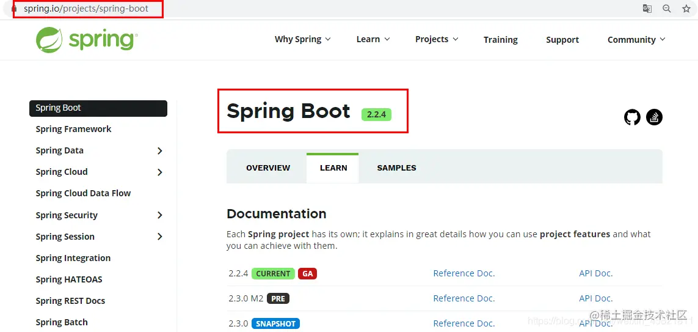Click the Spring Boot page title
Image resolution: width=698 pixels, height=332 pixels.
coord(288,111)
